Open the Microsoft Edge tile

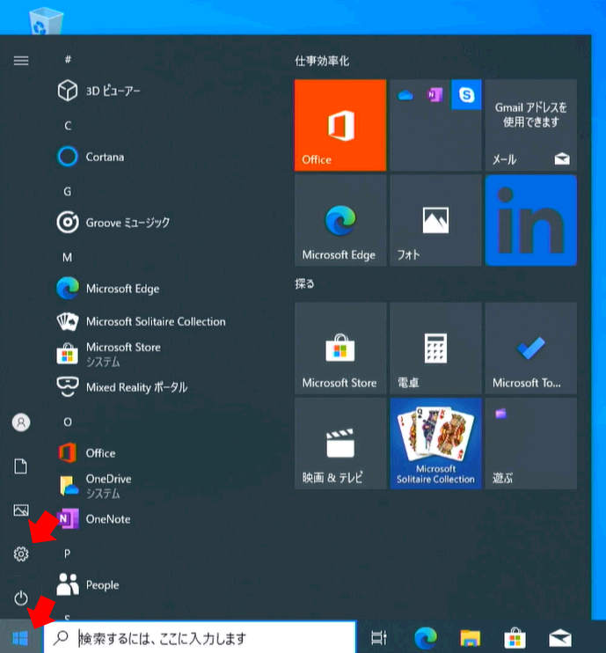(340, 220)
